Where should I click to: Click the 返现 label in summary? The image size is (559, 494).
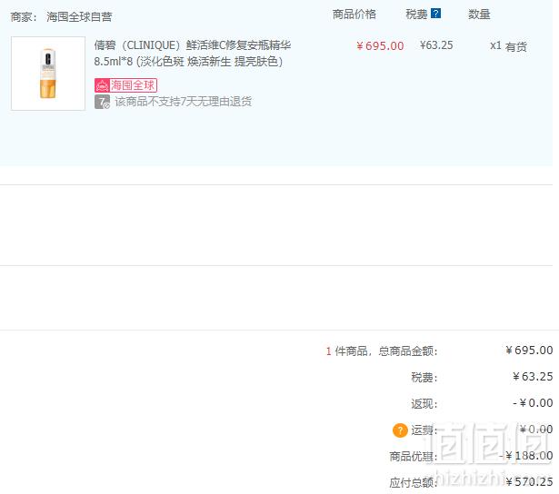(x=424, y=404)
